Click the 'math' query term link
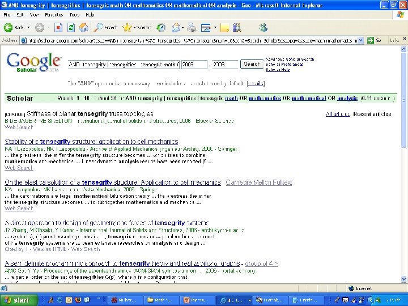 point(231,98)
